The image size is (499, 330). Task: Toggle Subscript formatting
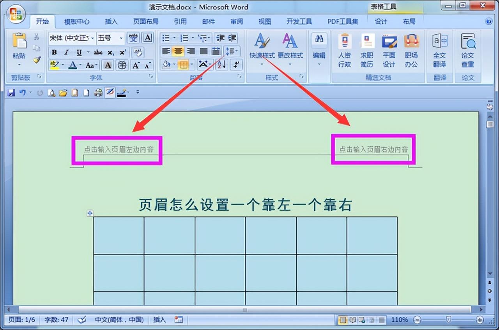(111, 52)
